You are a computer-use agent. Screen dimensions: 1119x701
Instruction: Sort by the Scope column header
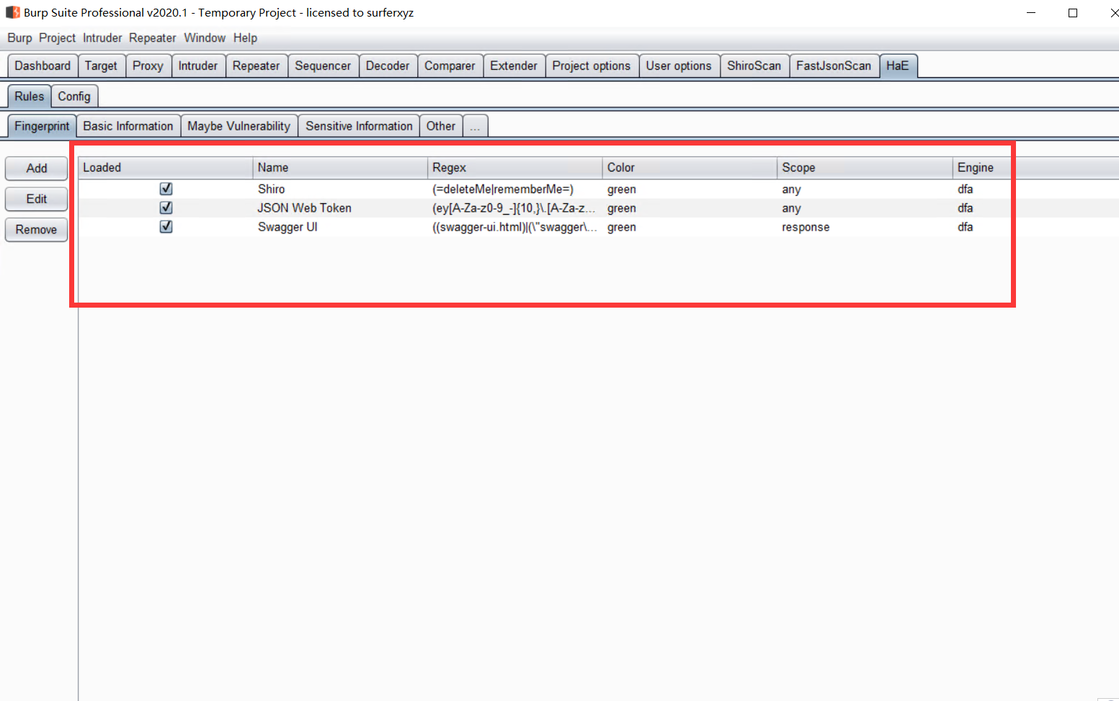click(865, 168)
